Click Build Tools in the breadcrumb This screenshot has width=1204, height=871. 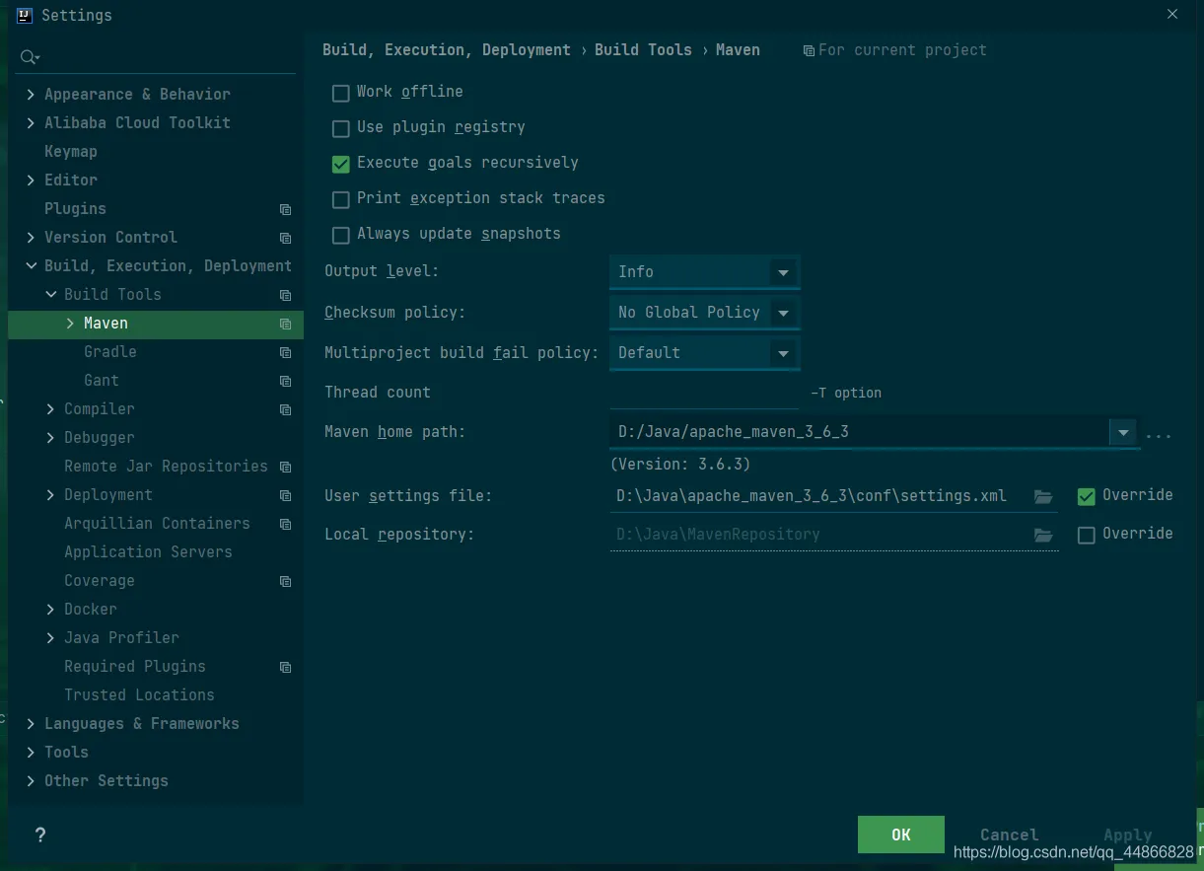click(x=643, y=50)
